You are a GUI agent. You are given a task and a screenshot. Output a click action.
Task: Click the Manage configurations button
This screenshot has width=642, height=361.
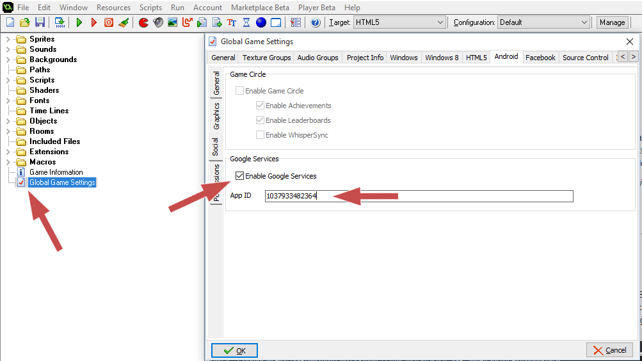tap(612, 22)
